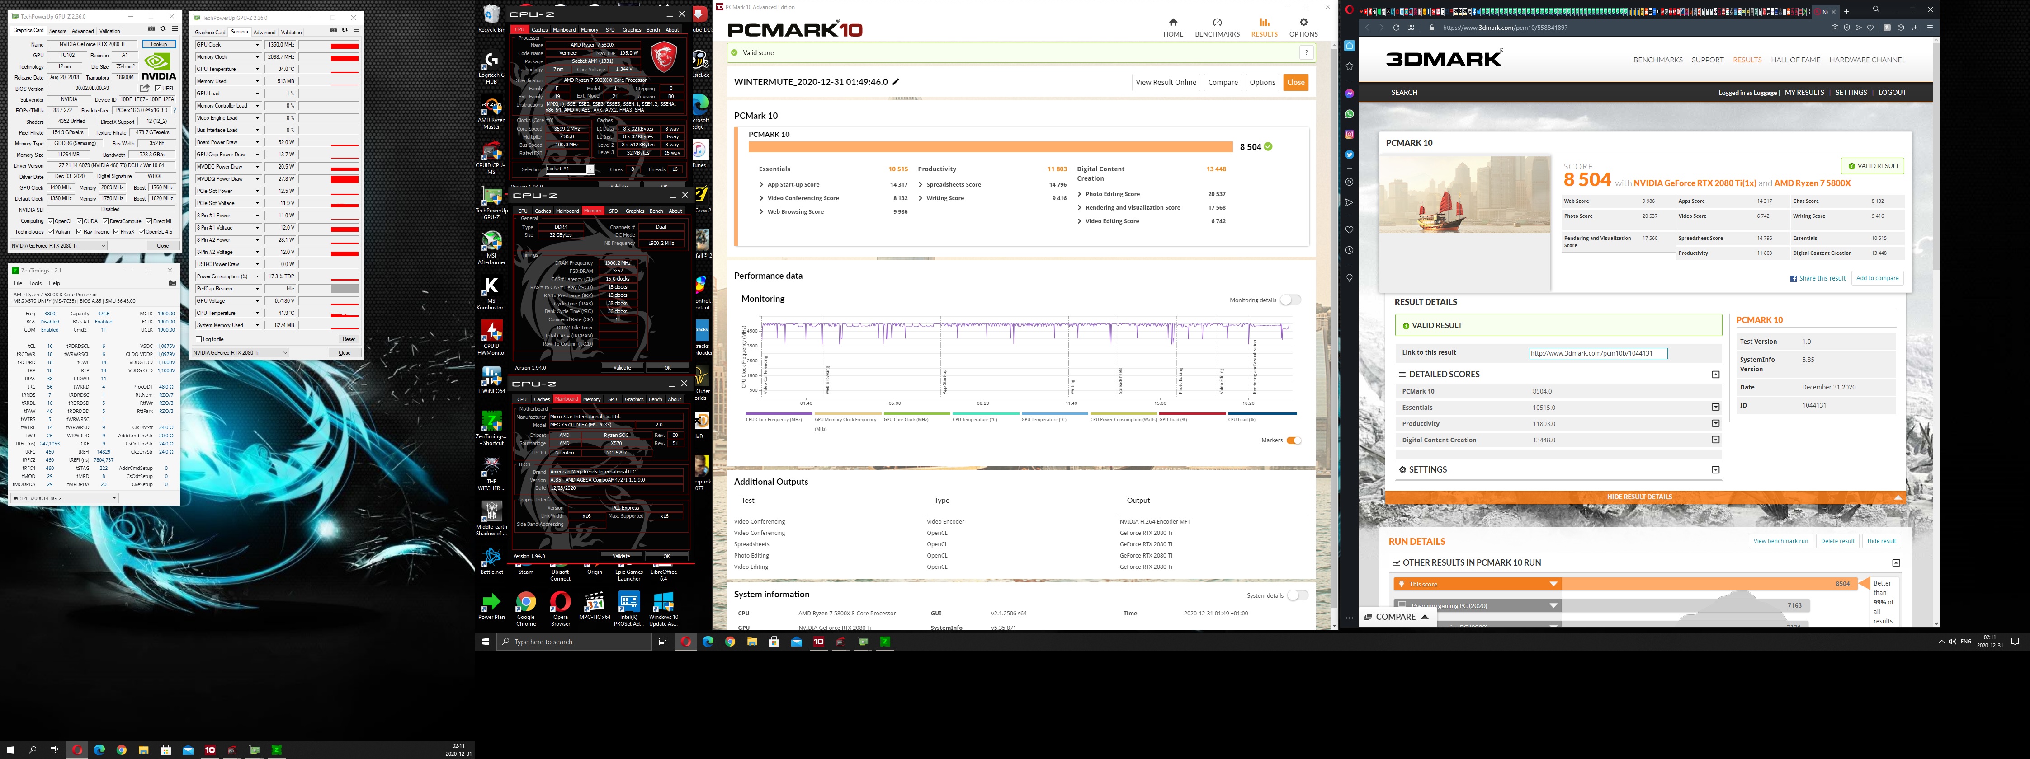Click Add to compare on 3DMark

click(x=1877, y=278)
